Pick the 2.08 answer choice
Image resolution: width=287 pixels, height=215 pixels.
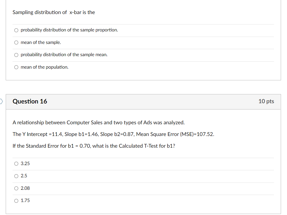(16, 188)
